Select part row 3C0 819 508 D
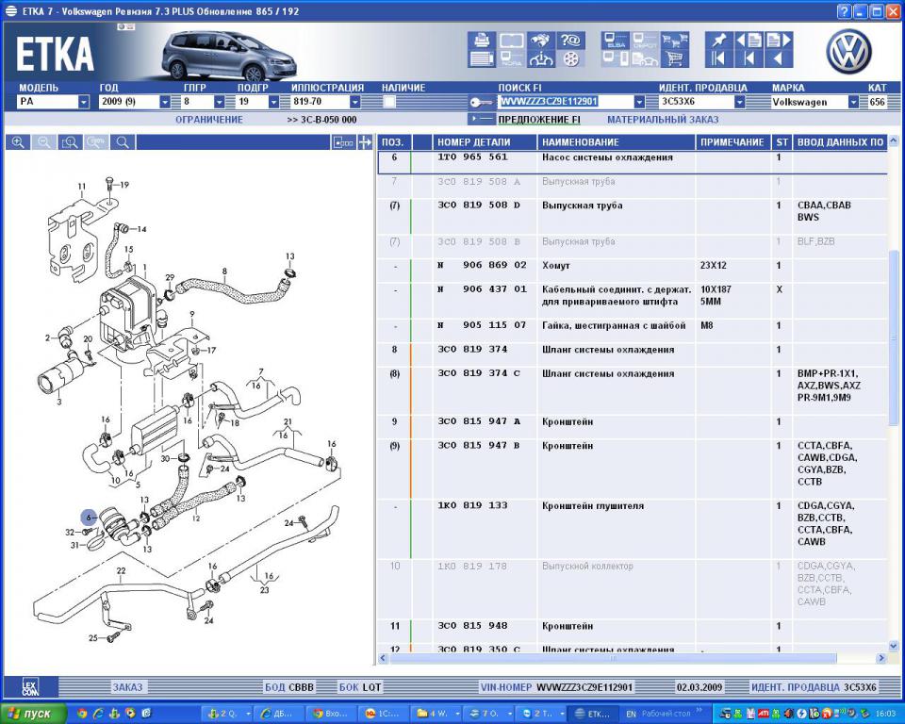Viewport: 905px width, 724px height. (632, 216)
